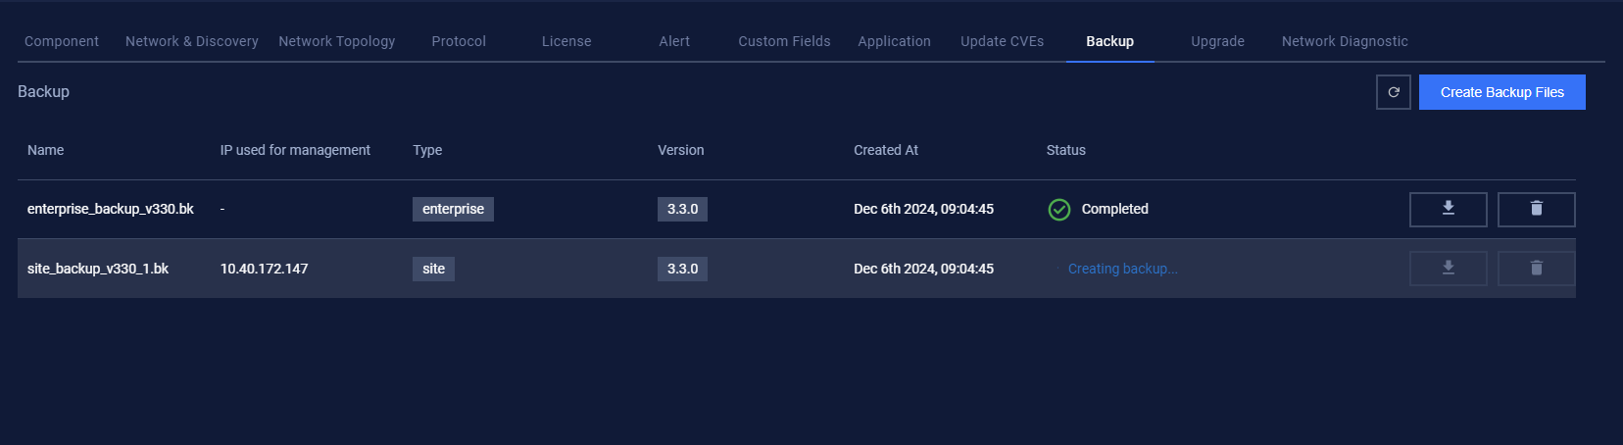Open the Update CVEs tab

[1002, 41]
